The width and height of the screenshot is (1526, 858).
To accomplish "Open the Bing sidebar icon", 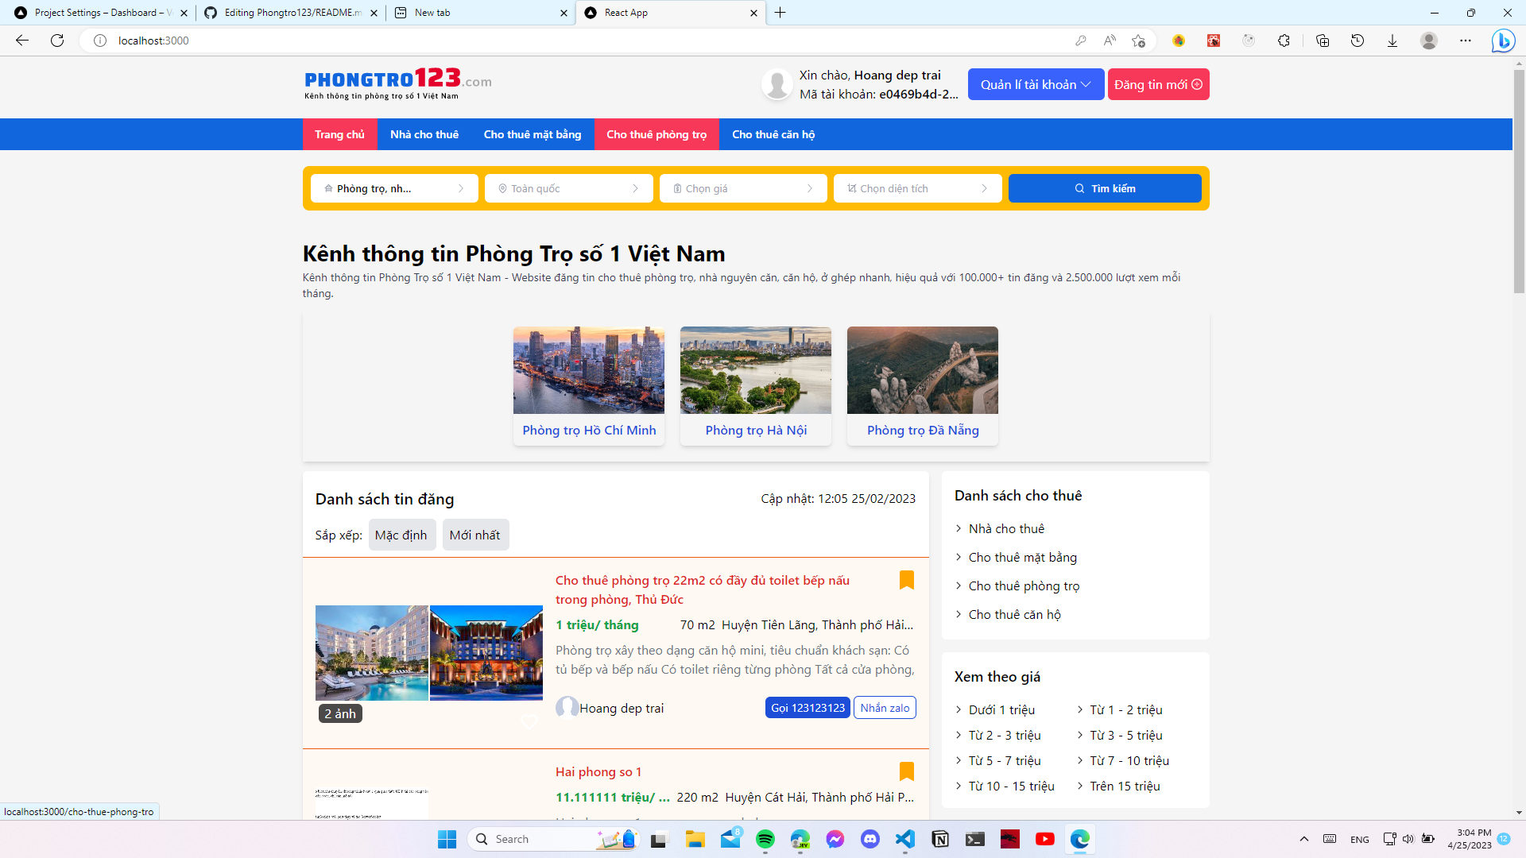I will 1503,41.
